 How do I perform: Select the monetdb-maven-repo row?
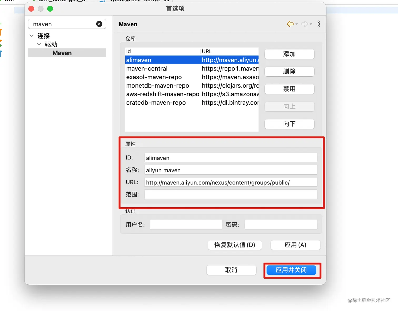click(x=192, y=86)
